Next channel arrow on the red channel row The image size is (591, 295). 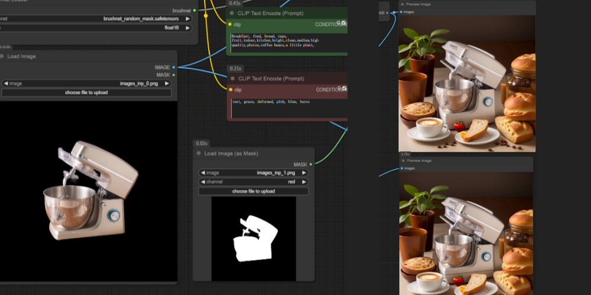[304, 182]
